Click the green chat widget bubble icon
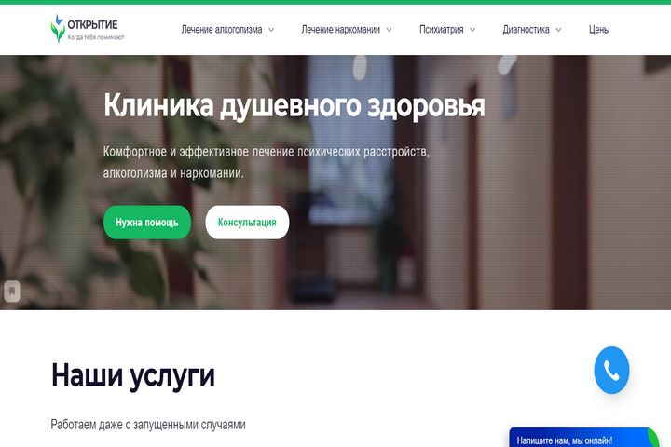The image size is (671, 447). click(x=654, y=438)
